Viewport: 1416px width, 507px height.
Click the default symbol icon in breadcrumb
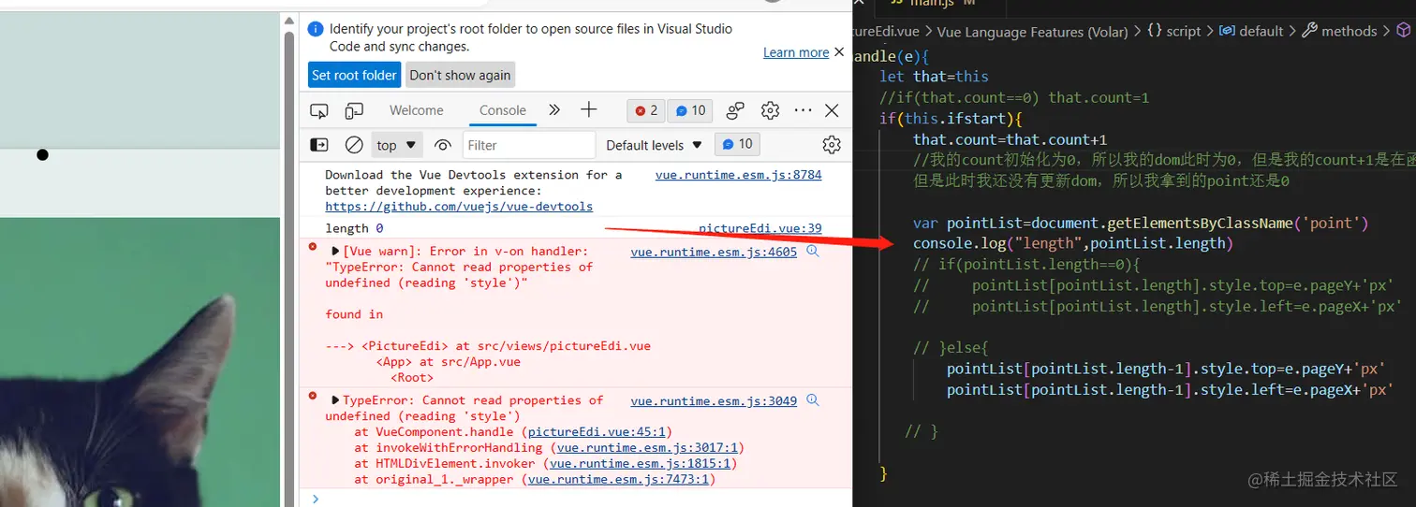click(x=1227, y=31)
